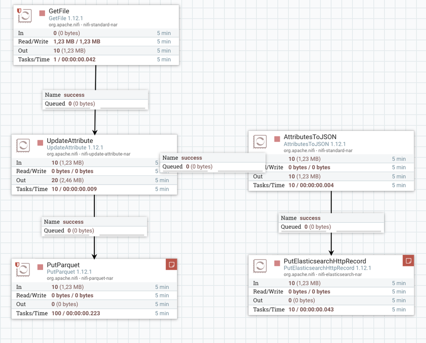Screen dimensions: 426x343
Task: Select success connection overlapping AttributesToJSON
Action: [213, 163]
